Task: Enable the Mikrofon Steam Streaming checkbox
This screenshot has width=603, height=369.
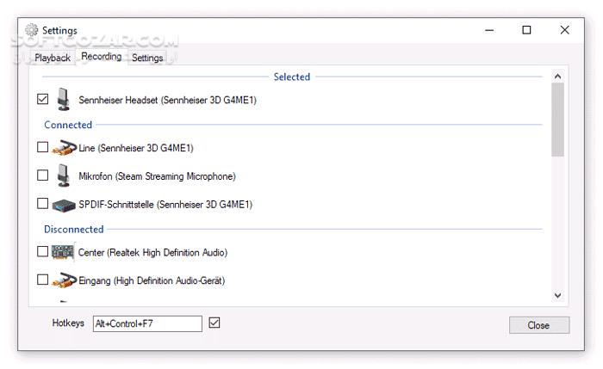Action: click(43, 175)
